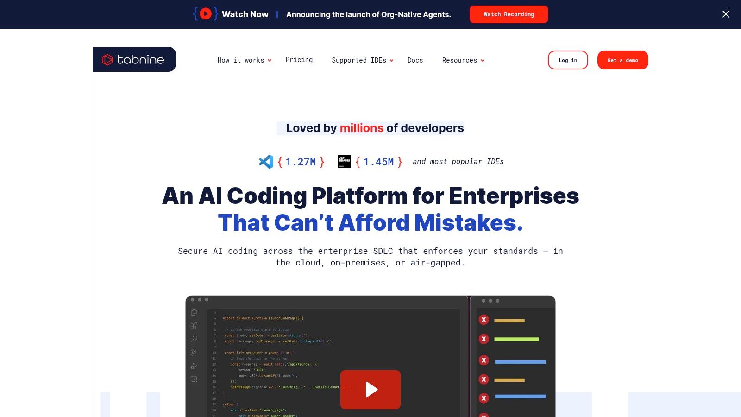741x417 pixels.
Task: Click the Tabnine logo
Action: pos(134,59)
